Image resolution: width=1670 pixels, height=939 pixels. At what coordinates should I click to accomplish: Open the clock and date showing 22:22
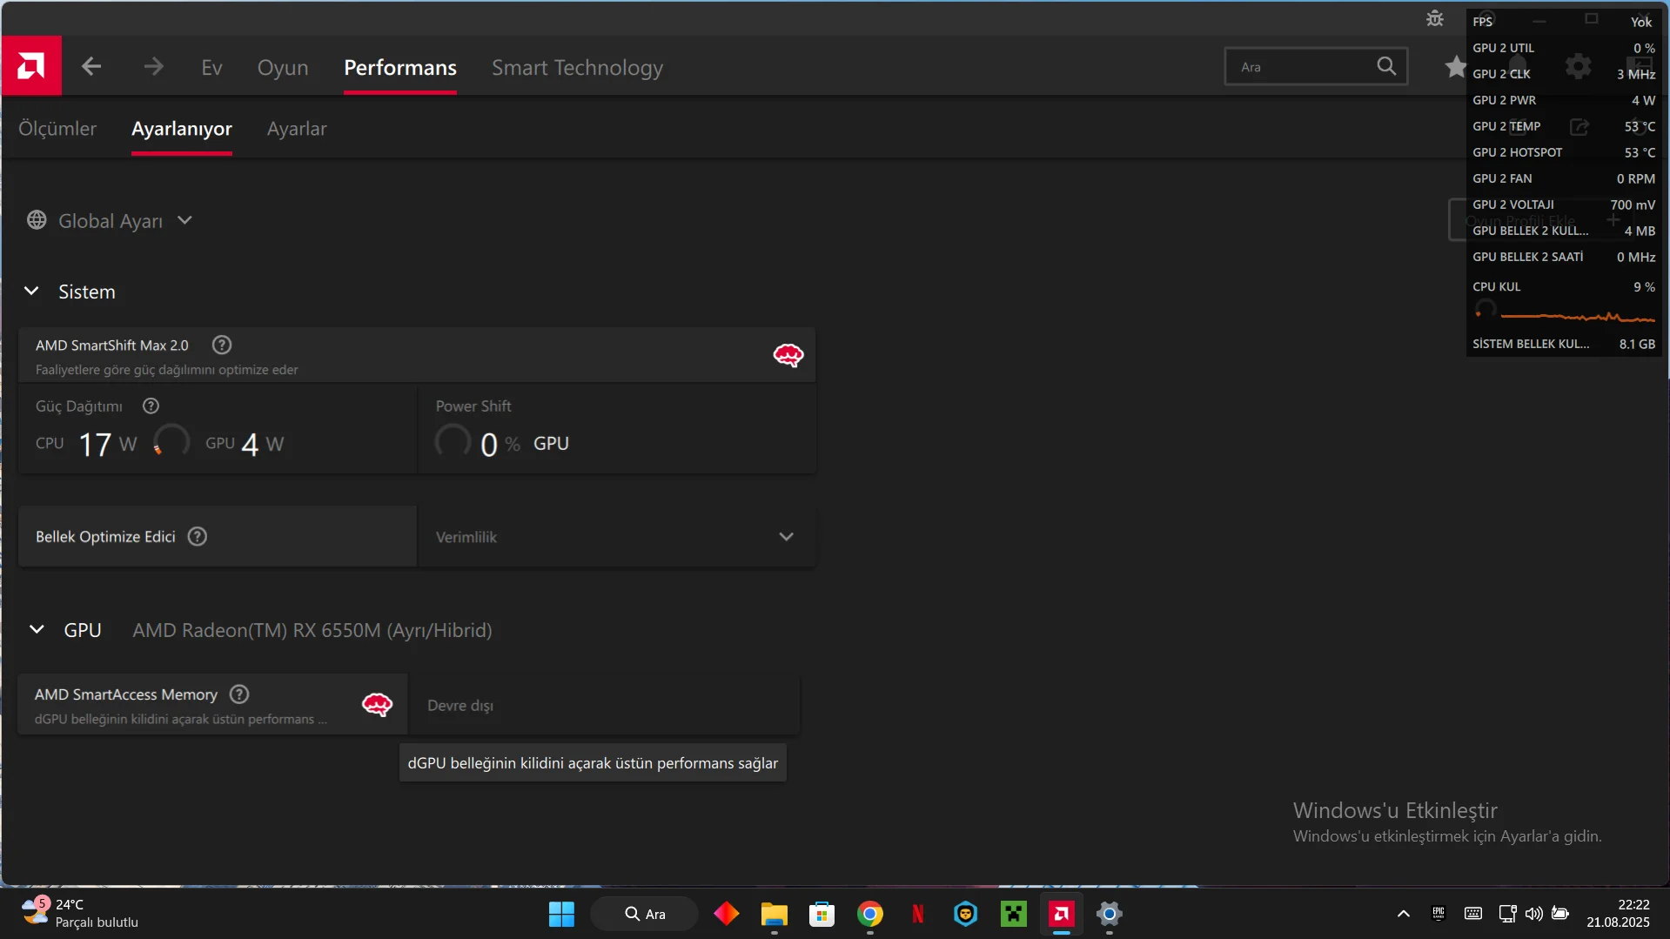(x=1618, y=913)
